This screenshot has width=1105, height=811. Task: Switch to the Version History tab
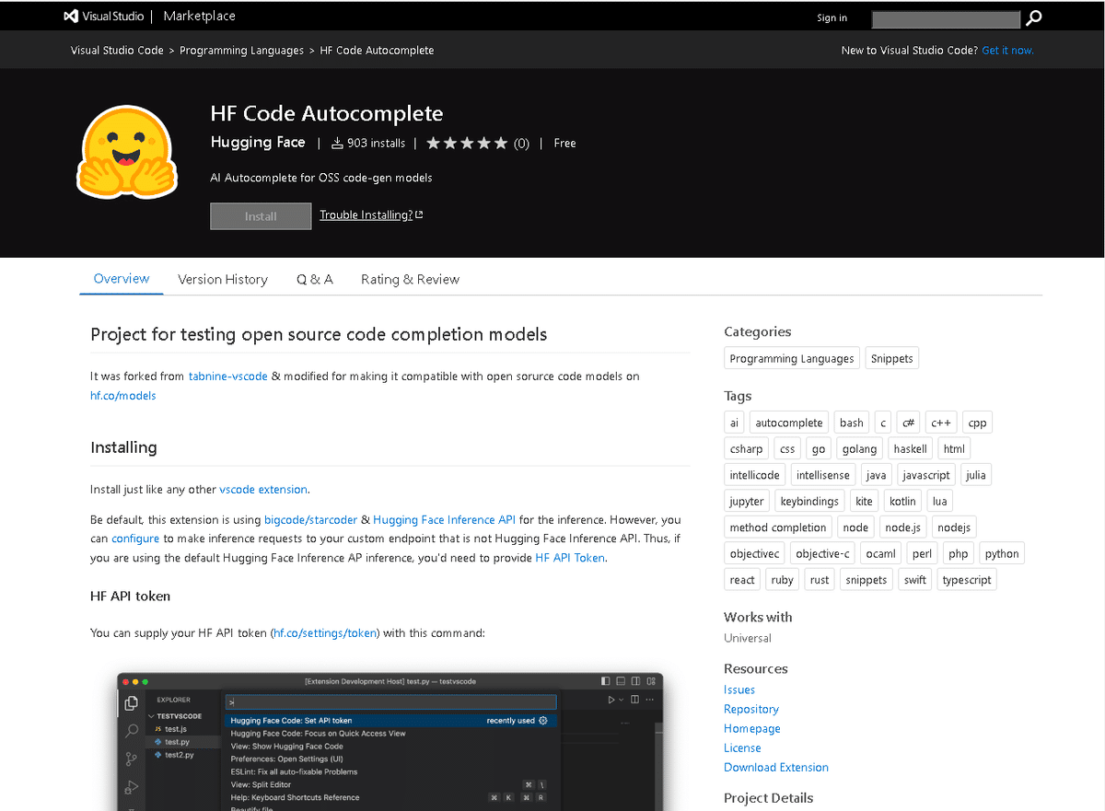[x=223, y=279]
